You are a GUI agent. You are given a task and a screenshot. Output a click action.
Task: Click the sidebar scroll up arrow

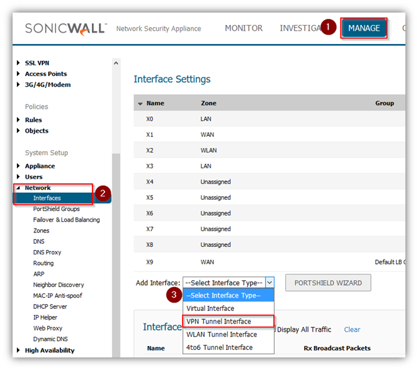(x=116, y=63)
